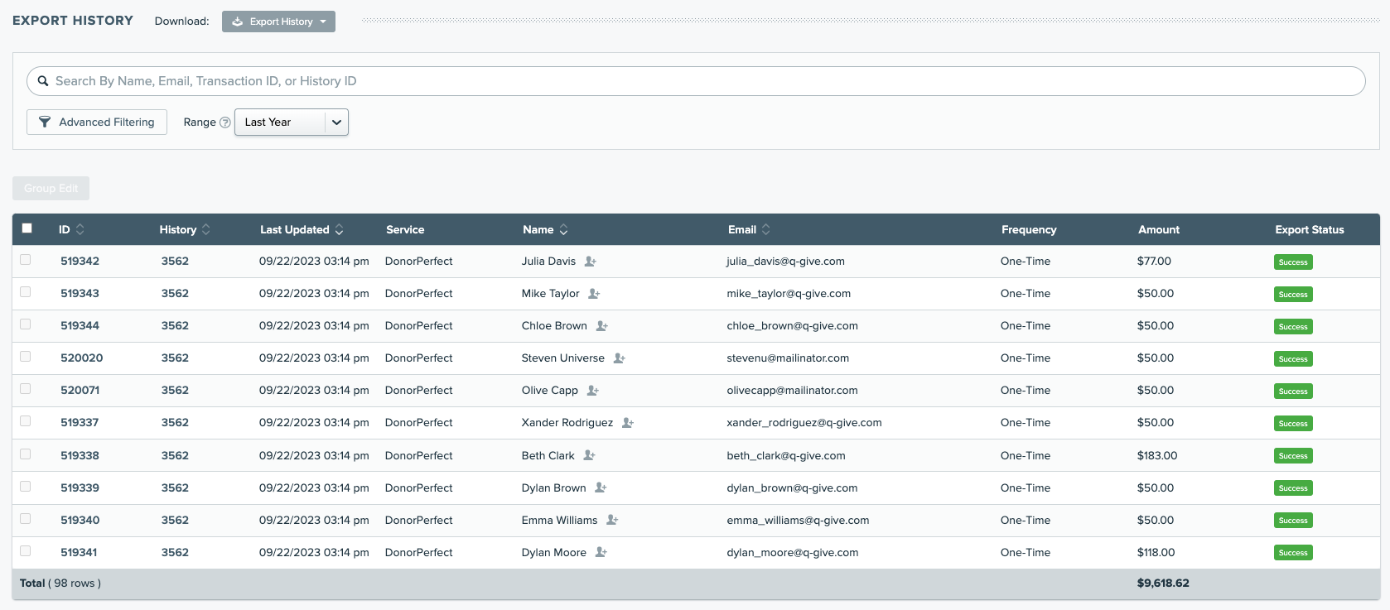Check the row for ID 519339
This screenshot has width=1390, height=610.
[26, 487]
